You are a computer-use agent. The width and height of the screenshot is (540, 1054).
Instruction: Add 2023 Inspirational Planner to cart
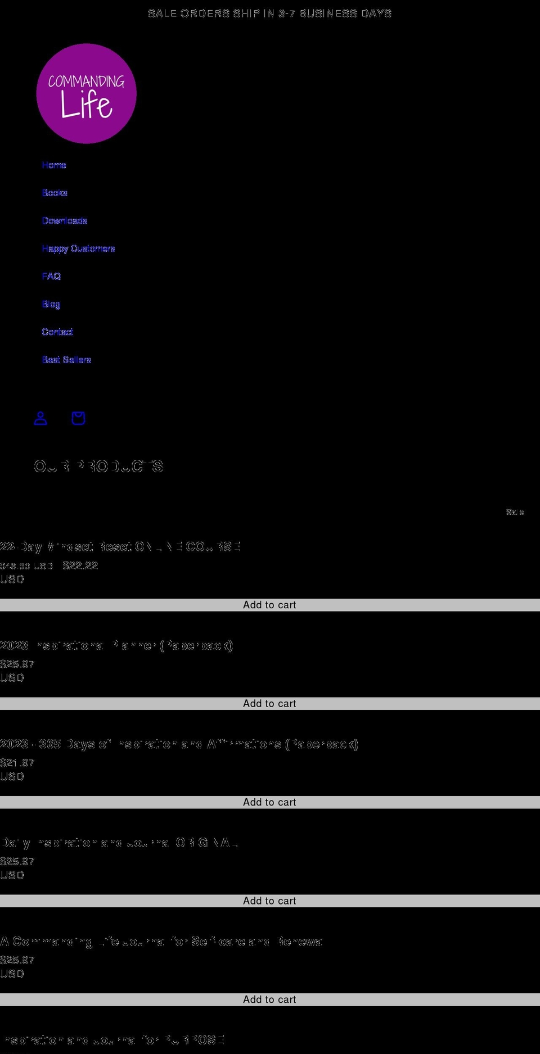point(269,704)
